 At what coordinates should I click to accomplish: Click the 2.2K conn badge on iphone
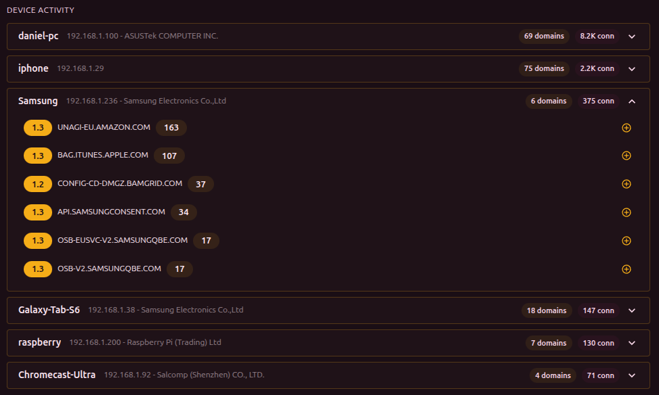pos(597,68)
